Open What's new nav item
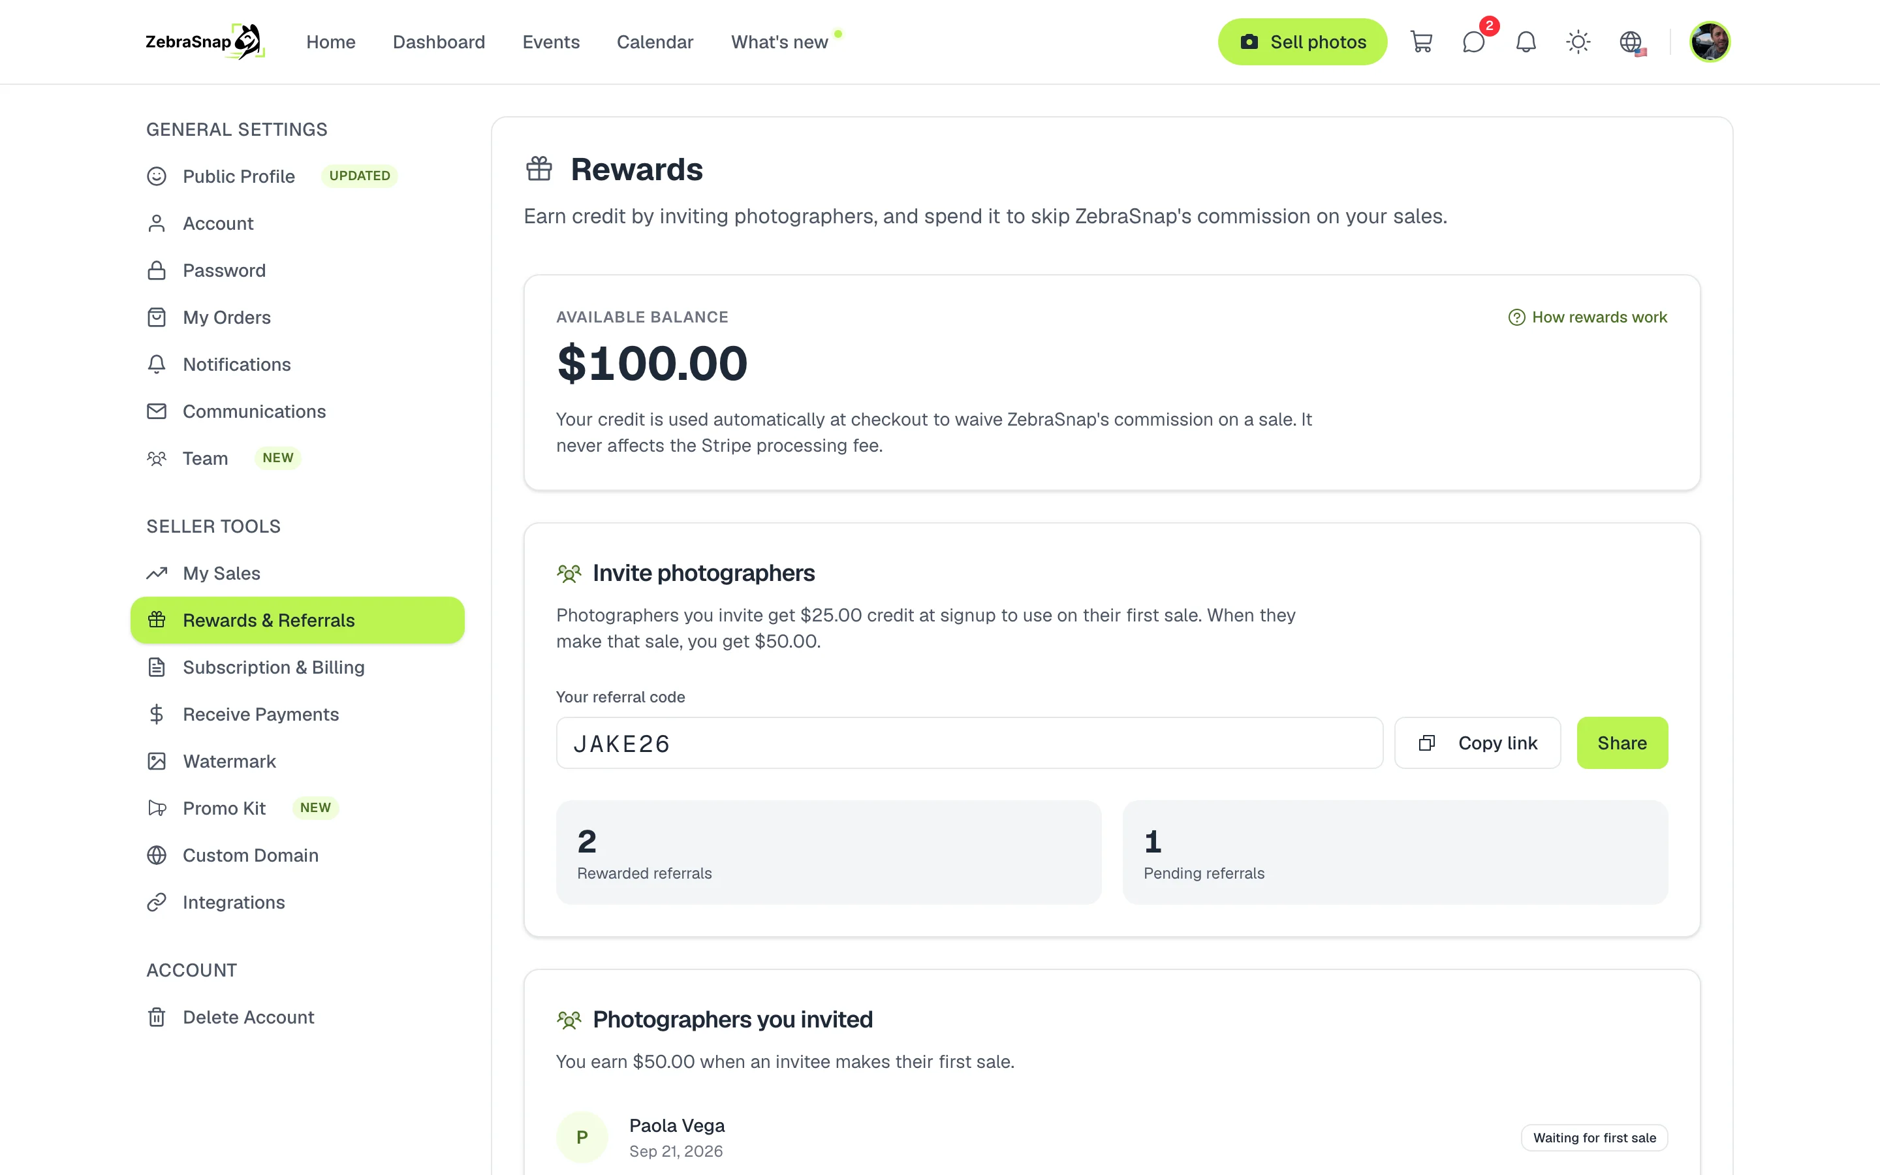This screenshot has width=1880, height=1175. point(779,42)
